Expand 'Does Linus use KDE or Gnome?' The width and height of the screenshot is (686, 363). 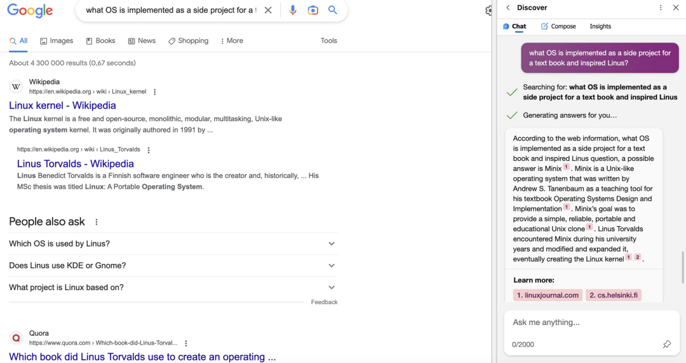(x=173, y=265)
